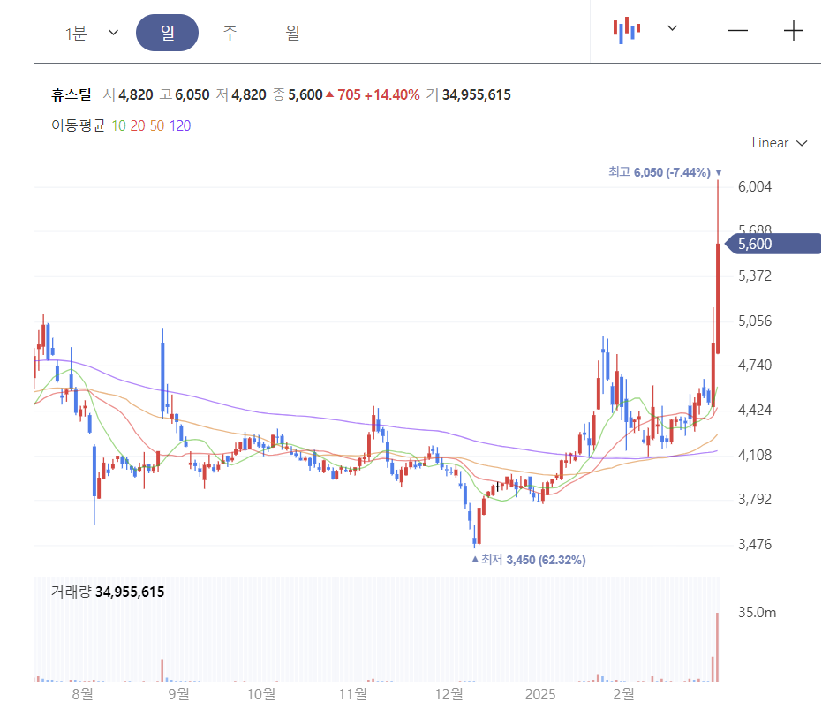Click the 거래량 34,955,615 volume label

[x=108, y=592]
